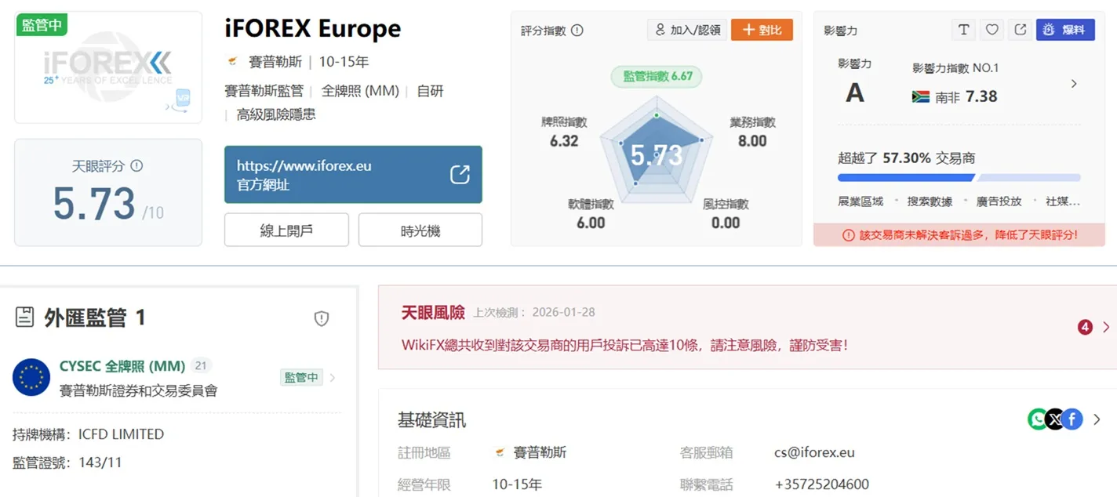Open info icon beside 評分指數
This screenshot has height=497, width=1117.
pyautogui.click(x=577, y=31)
